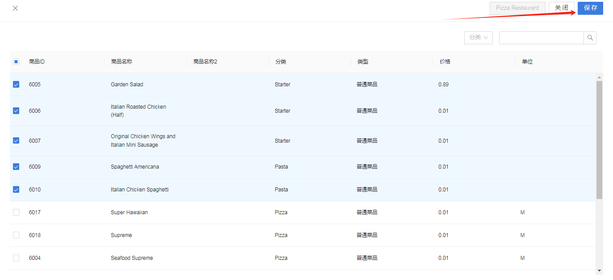Click the 保存 save button
The image size is (613, 280).
click(590, 8)
